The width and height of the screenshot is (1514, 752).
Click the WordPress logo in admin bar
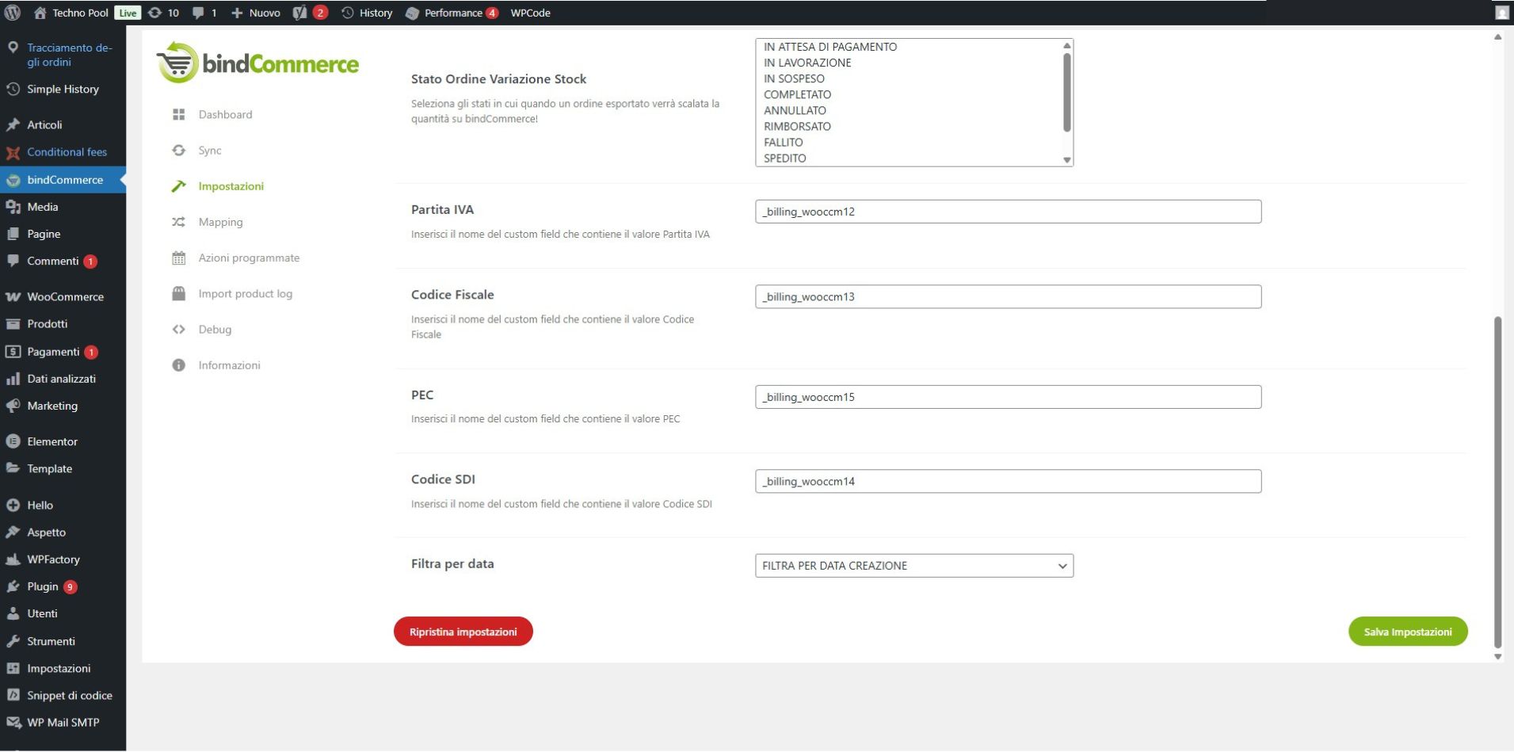(x=13, y=13)
